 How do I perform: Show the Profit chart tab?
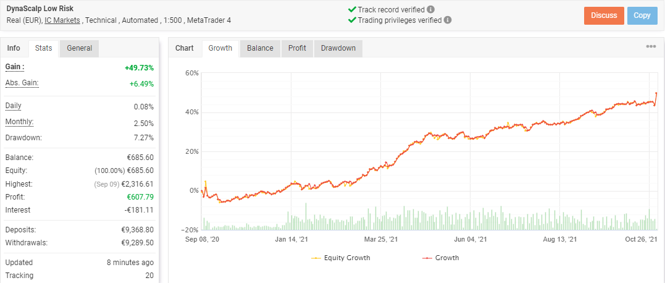tap(298, 48)
